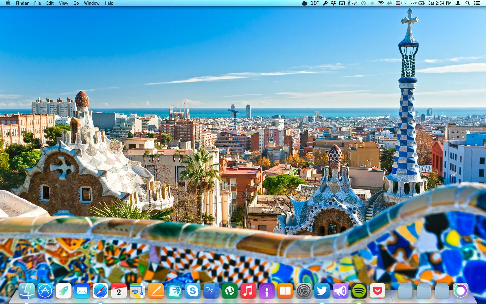Open the Finder application menu
Screen dimensions: 486x304
tap(22, 3)
